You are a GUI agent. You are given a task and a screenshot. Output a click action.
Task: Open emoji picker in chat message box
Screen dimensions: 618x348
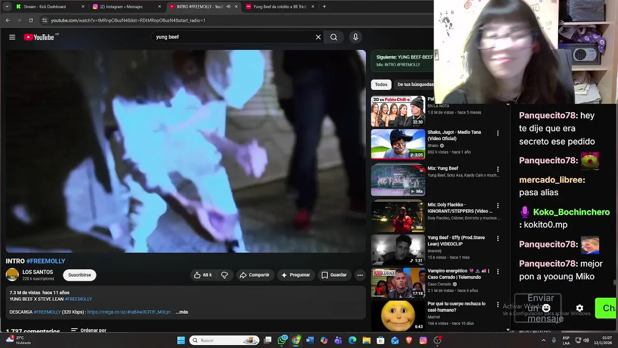click(546, 308)
